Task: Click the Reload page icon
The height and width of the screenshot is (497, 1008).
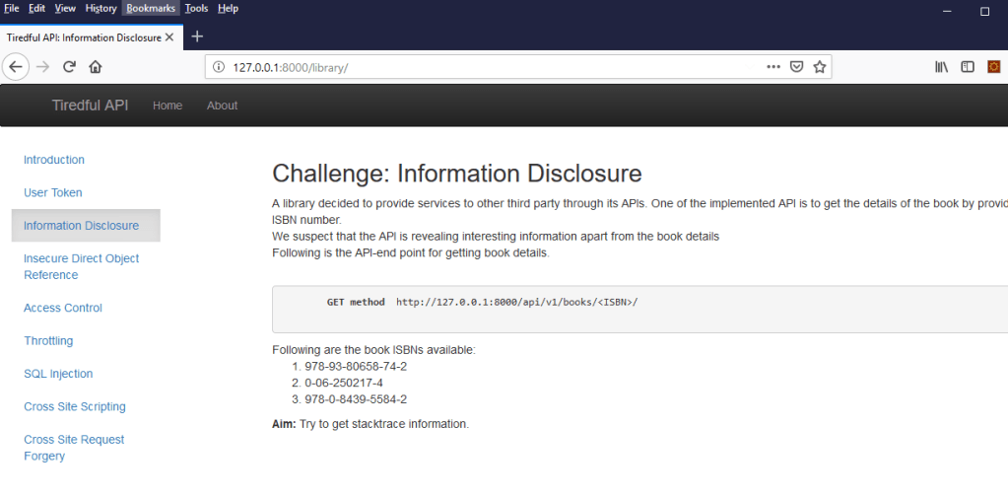Action: [69, 67]
